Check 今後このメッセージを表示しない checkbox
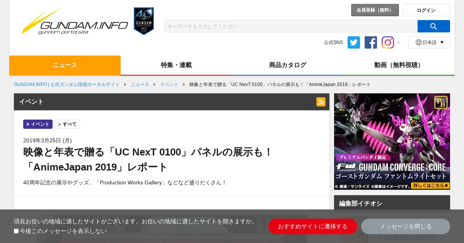Viewport: 464px width, 243px height. [x=16, y=231]
